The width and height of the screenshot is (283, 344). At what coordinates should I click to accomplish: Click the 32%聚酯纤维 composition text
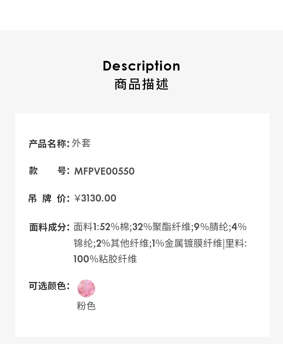162,227
